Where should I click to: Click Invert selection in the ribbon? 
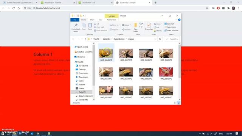click(171, 30)
